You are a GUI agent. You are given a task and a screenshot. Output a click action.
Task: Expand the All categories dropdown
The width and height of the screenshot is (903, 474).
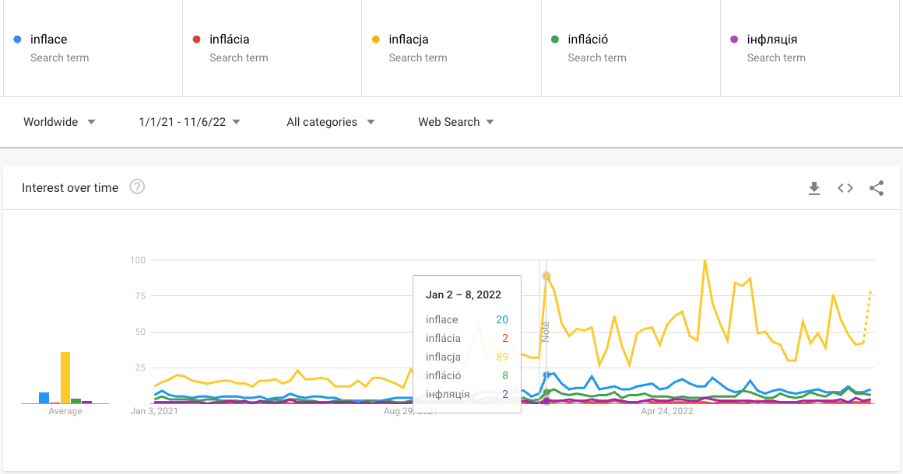(x=330, y=122)
